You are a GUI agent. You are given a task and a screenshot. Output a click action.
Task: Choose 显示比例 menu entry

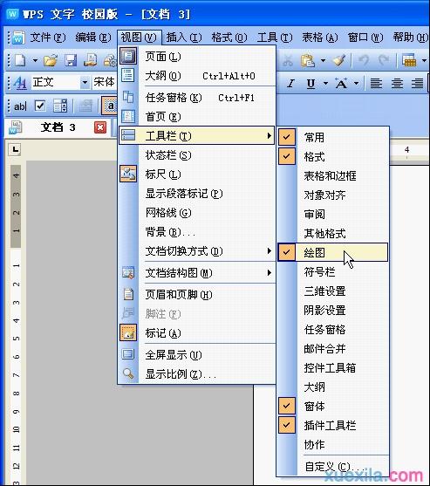[197, 374]
